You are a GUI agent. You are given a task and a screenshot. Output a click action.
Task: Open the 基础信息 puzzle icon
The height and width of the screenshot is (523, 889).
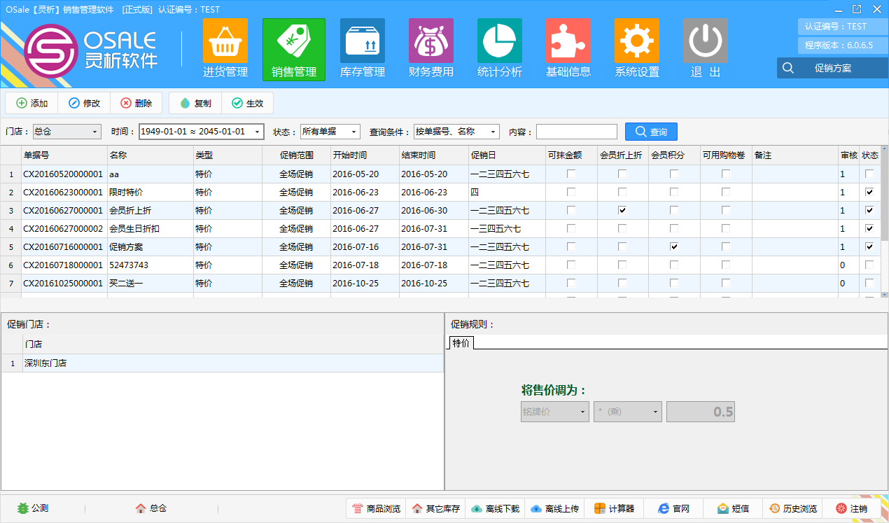(568, 41)
